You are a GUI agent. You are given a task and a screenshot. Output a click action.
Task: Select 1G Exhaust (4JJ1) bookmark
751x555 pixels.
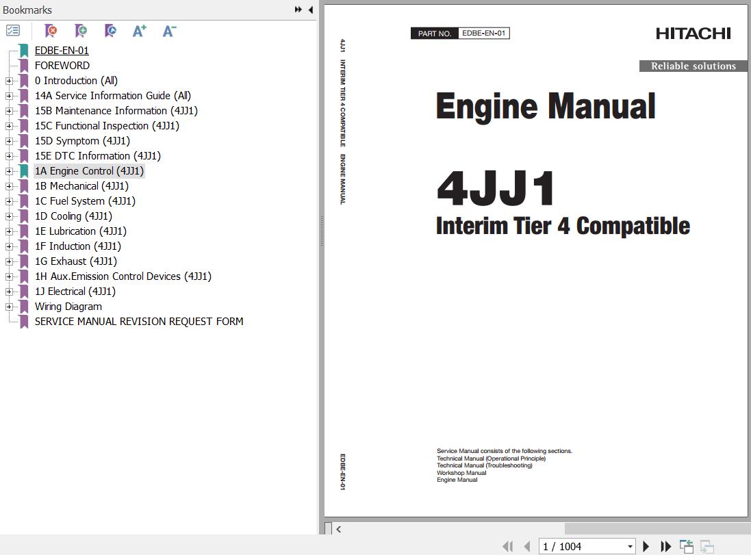(76, 261)
